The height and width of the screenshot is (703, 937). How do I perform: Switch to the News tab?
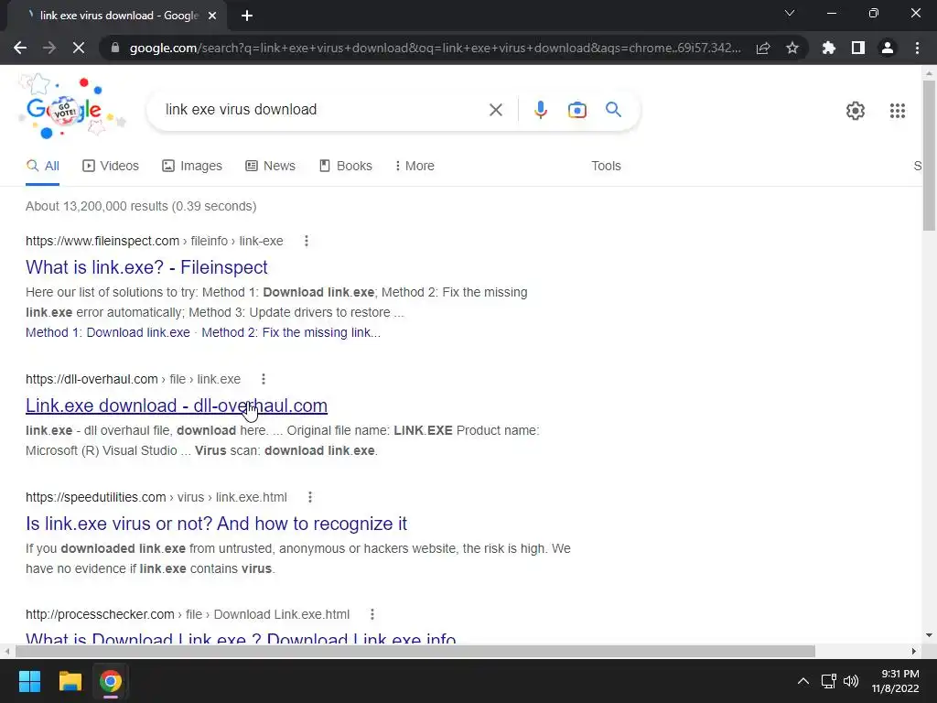click(270, 166)
